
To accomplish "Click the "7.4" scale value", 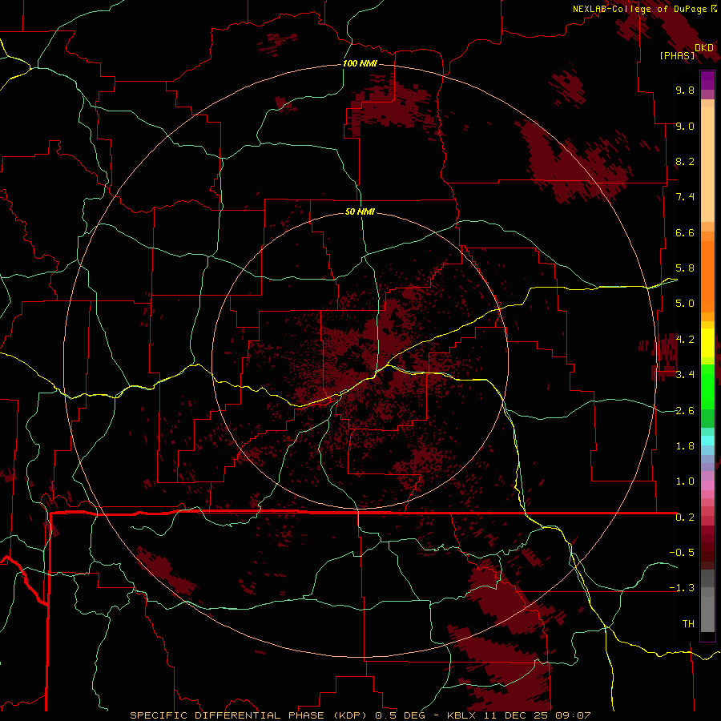I will click(x=685, y=197).
